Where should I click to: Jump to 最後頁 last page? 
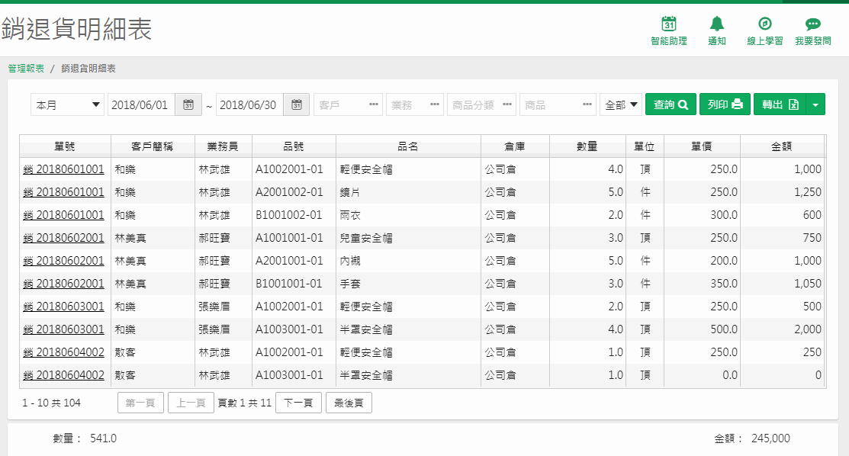349,403
